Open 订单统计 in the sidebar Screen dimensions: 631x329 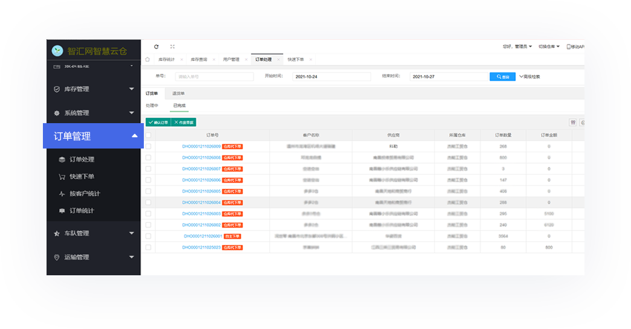tap(82, 211)
